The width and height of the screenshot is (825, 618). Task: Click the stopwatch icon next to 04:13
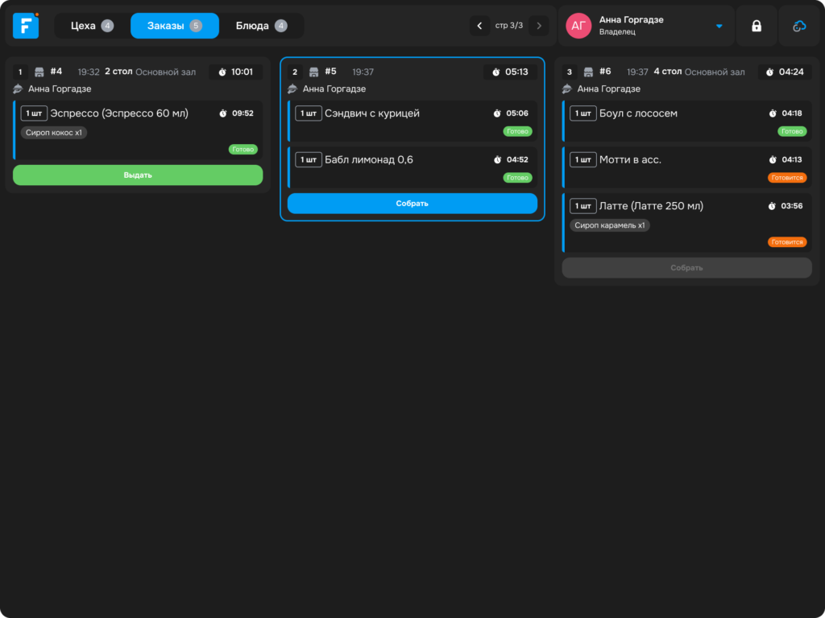[x=773, y=160]
